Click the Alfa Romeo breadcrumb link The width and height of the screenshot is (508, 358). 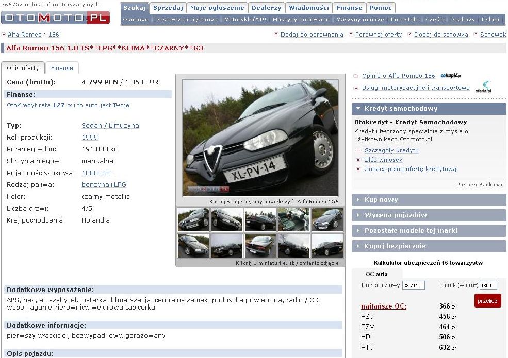pos(25,35)
